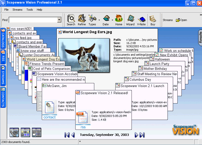Switch to the CATALOGS side tab
Image resolution: width=202 pixels, height=145 pixels.
click(x=3, y=38)
